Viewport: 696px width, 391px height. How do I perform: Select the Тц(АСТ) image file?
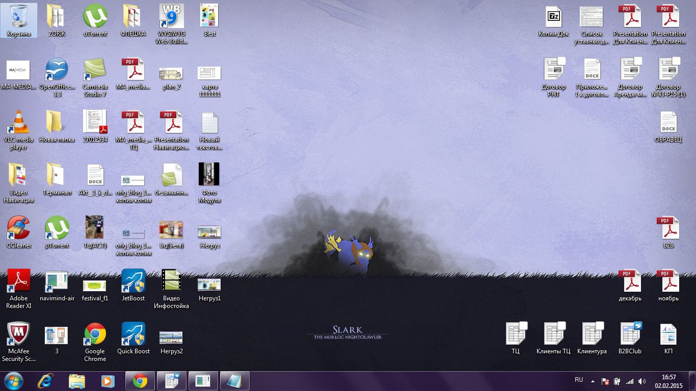click(x=95, y=233)
